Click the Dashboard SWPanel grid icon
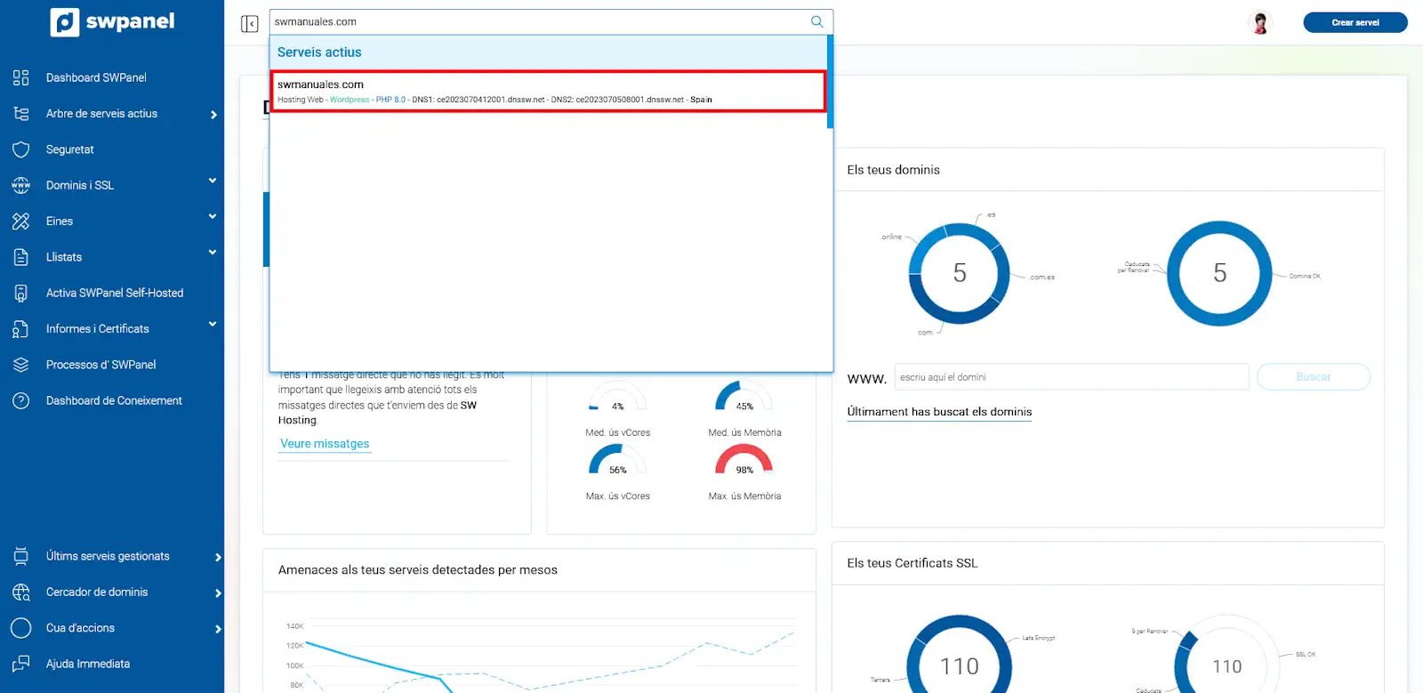Image resolution: width=1423 pixels, height=693 pixels. coord(21,77)
